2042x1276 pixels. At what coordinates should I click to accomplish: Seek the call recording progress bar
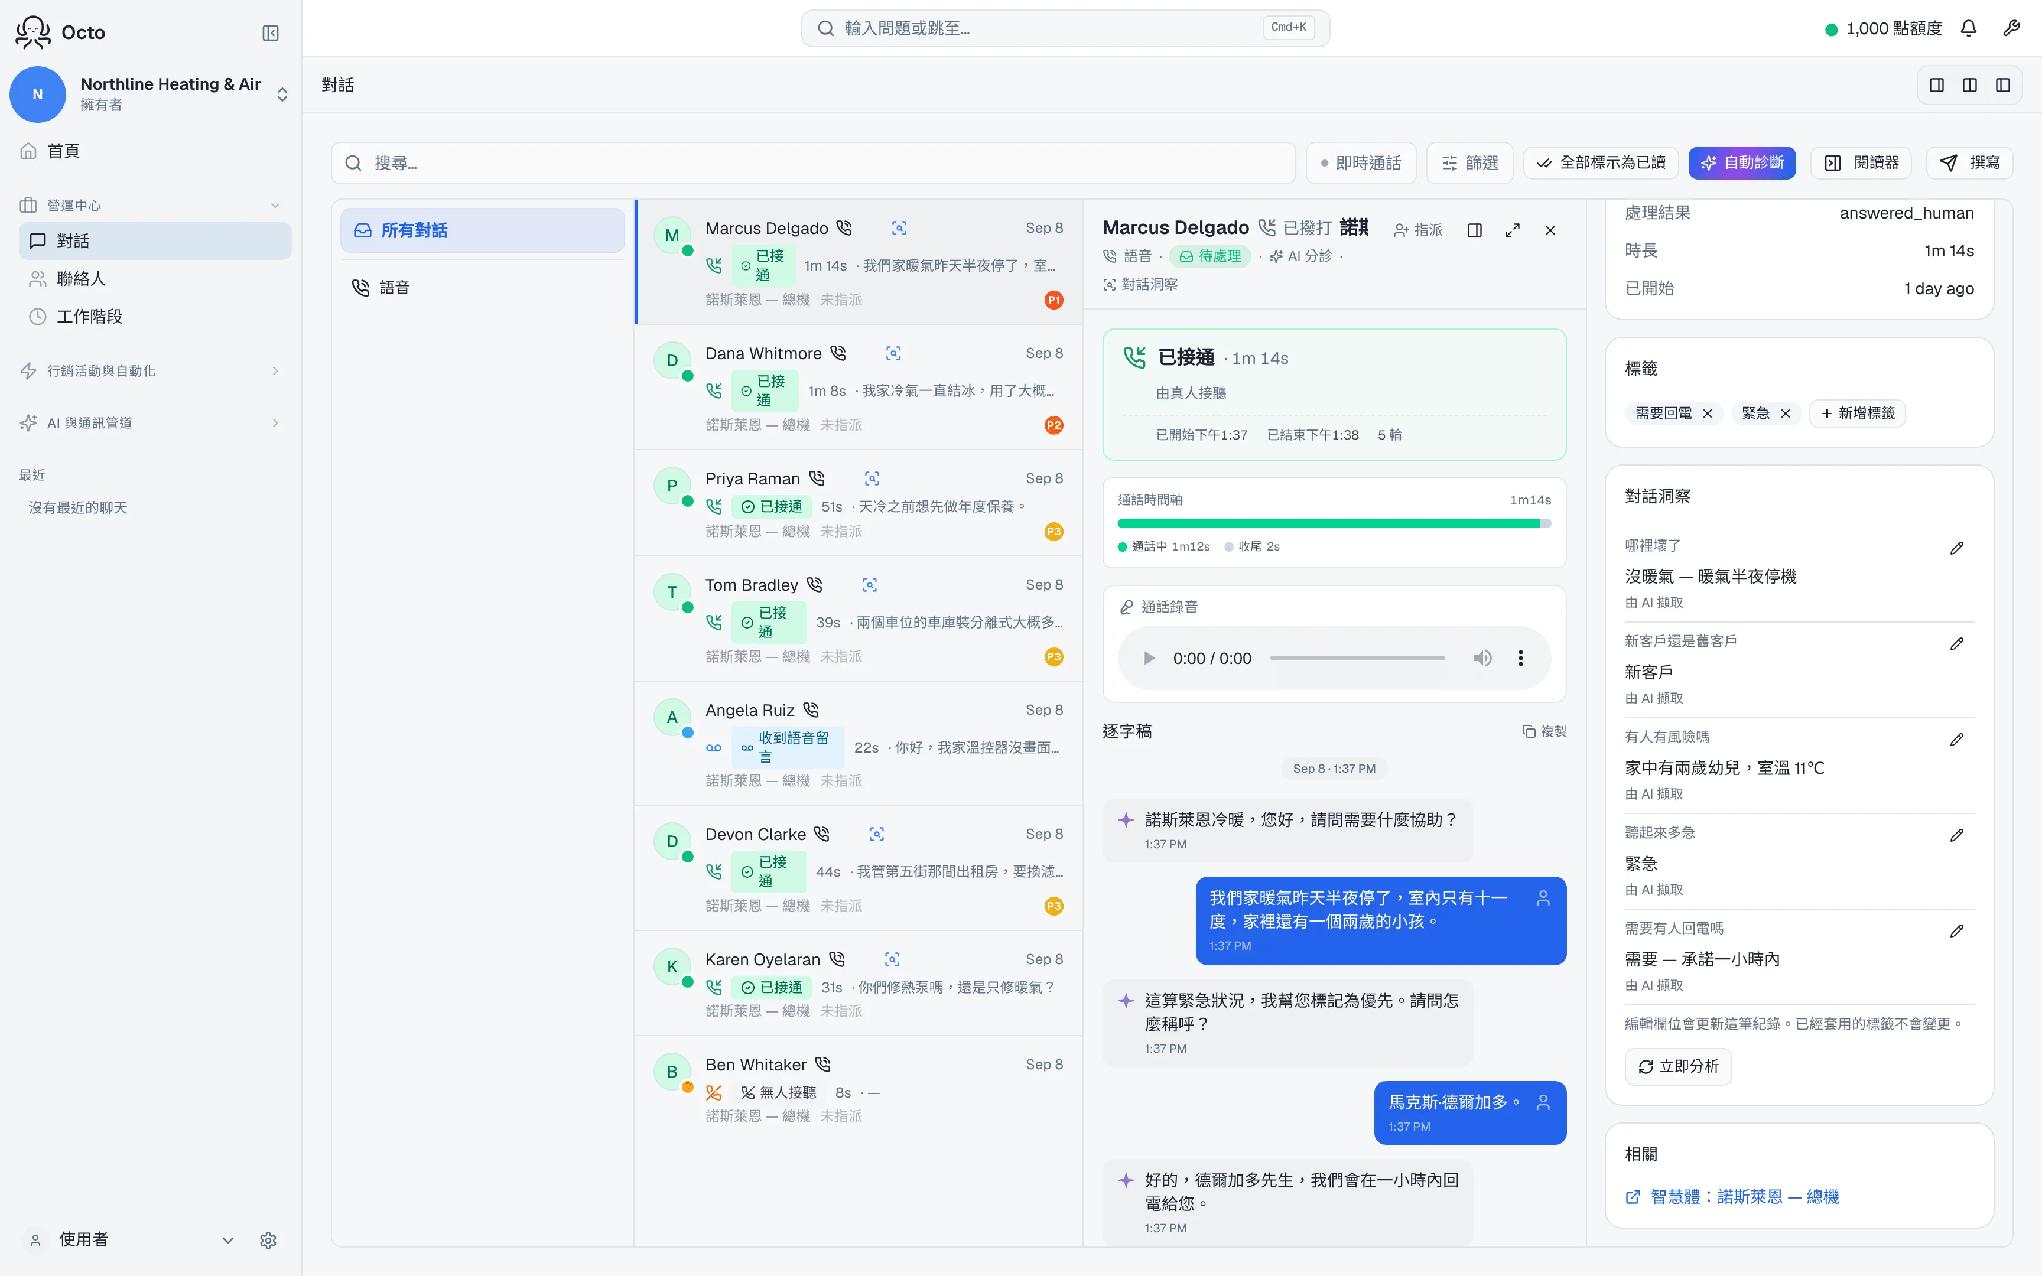click(1357, 658)
